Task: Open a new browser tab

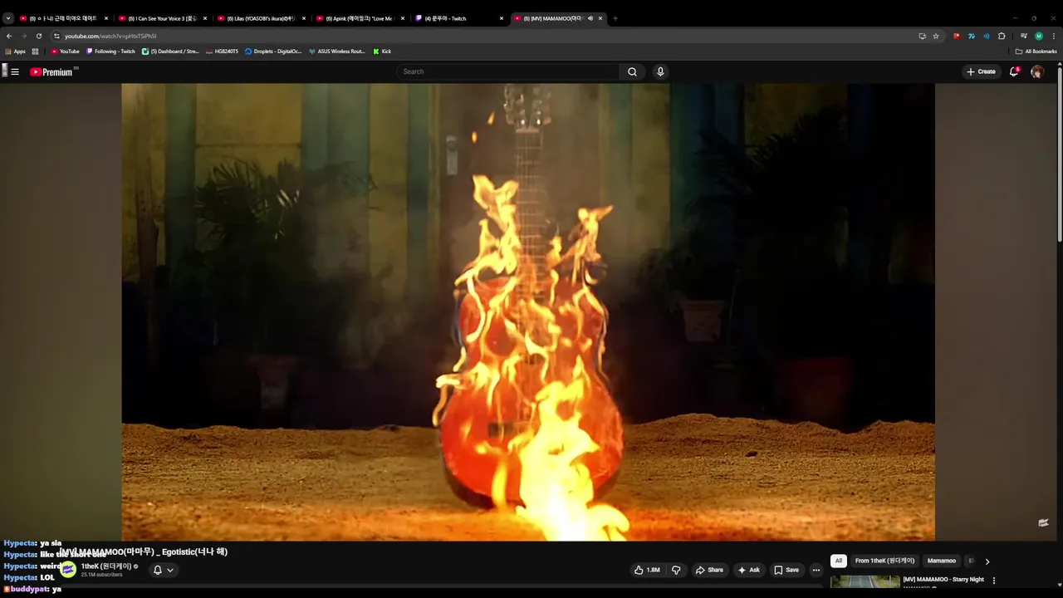Action: (x=615, y=18)
